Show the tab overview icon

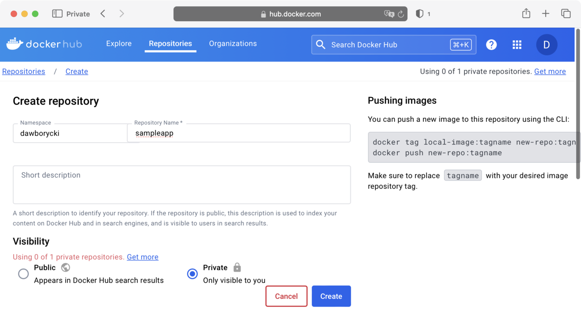(566, 14)
